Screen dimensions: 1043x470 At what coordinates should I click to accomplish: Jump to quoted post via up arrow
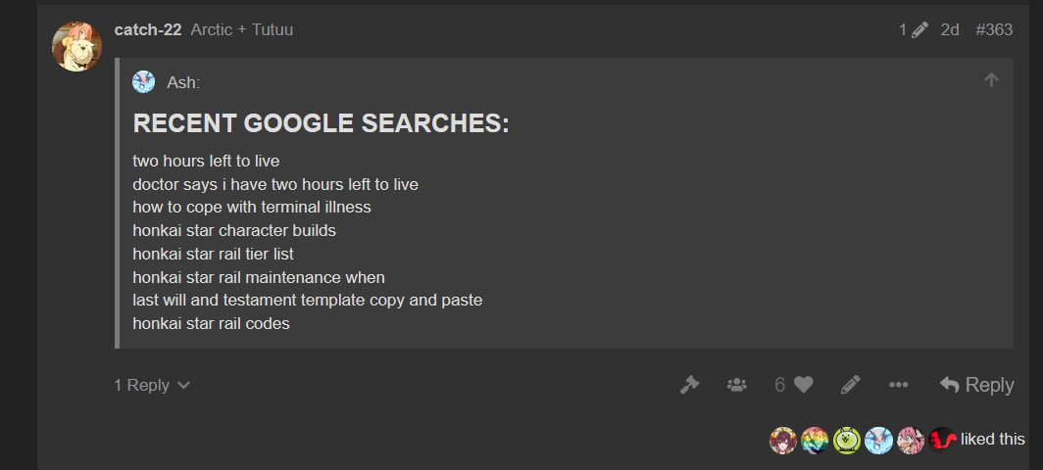991,80
